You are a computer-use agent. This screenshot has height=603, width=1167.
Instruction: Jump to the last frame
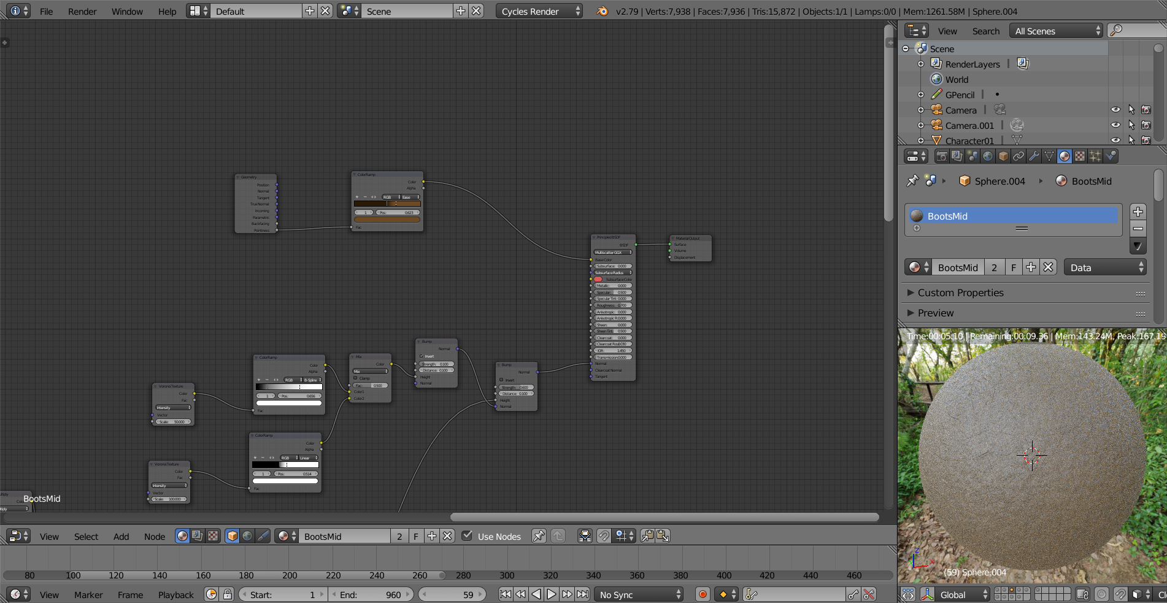[x=583, y=594]
